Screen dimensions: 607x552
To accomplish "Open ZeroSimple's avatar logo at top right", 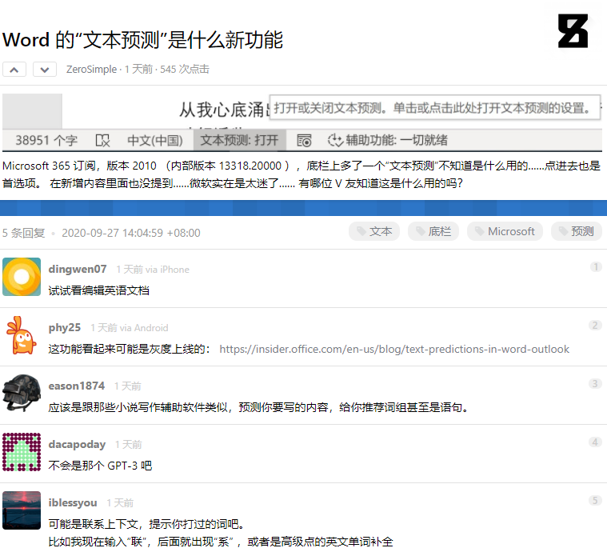I will pos(573,31).
